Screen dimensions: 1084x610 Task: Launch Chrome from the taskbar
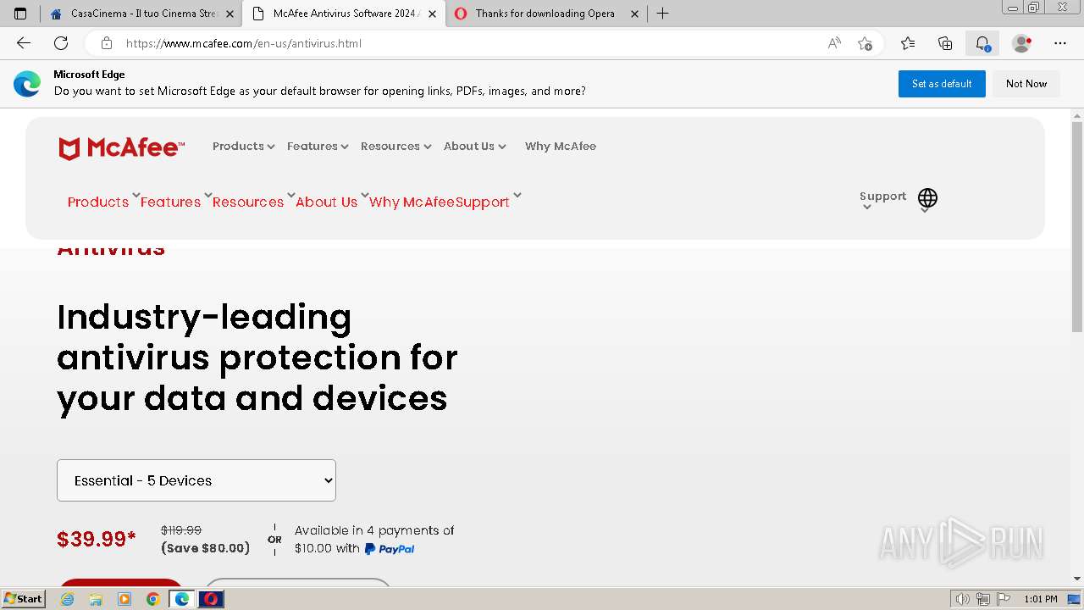coord(153,599)
